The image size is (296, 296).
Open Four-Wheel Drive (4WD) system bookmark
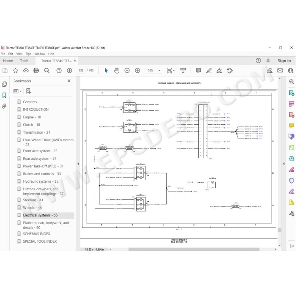tap(48, 142)
